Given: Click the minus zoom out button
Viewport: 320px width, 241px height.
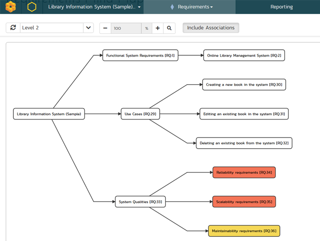Looking at the screenshot, I should click(x=105, y=28).
